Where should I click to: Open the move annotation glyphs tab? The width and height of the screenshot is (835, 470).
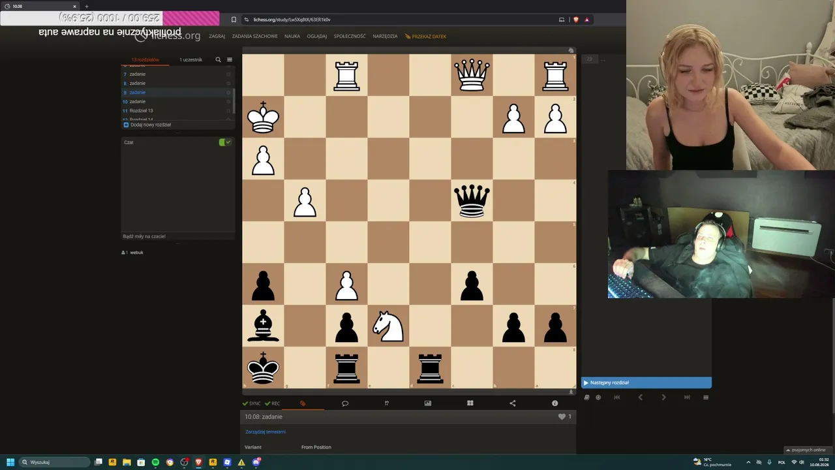pyautogui.click(x=386, y=403)
